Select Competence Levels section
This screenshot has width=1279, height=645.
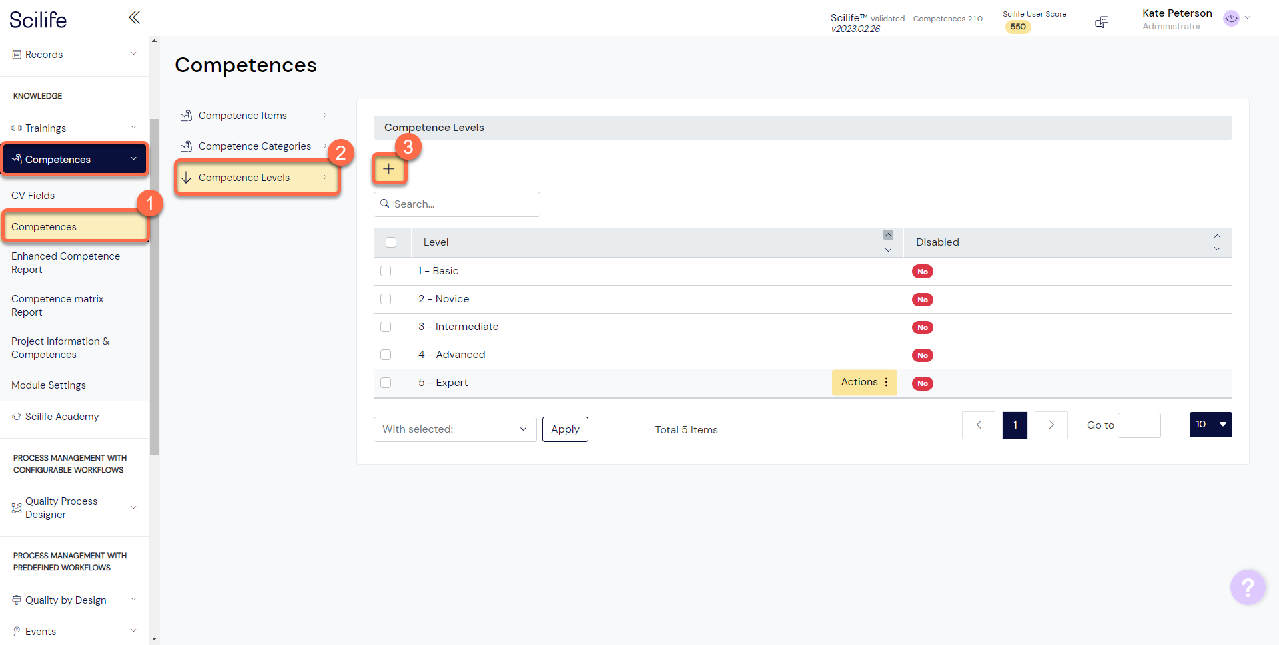click(257, 177)
